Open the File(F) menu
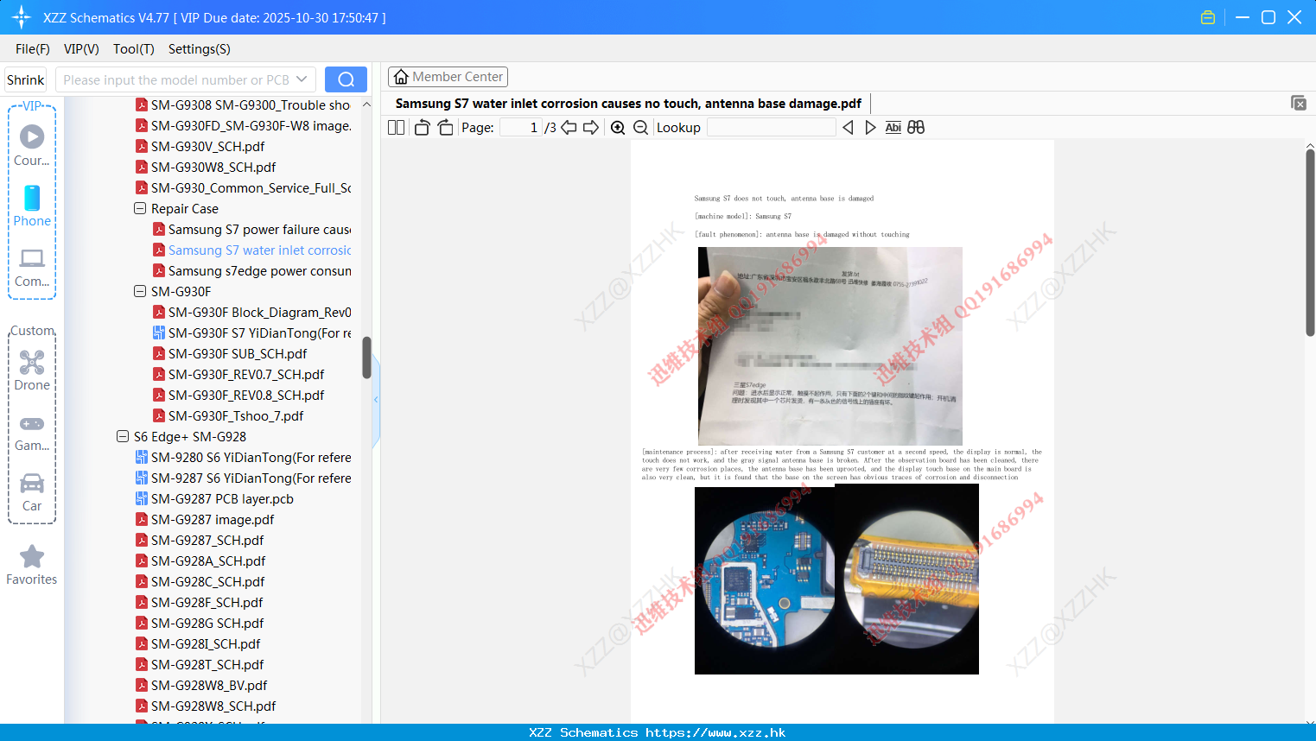The width and height of the screenshot is (1316, 741). click(33, 48)
